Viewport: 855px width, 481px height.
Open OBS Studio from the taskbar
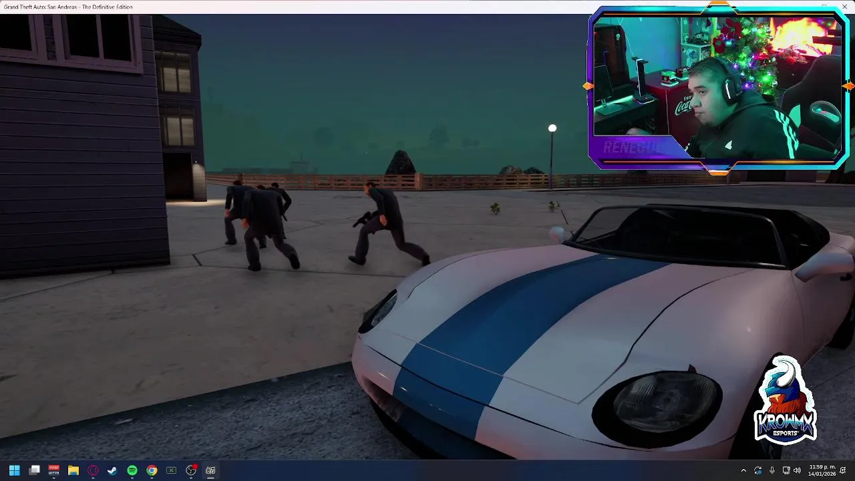tap(191, 470)
